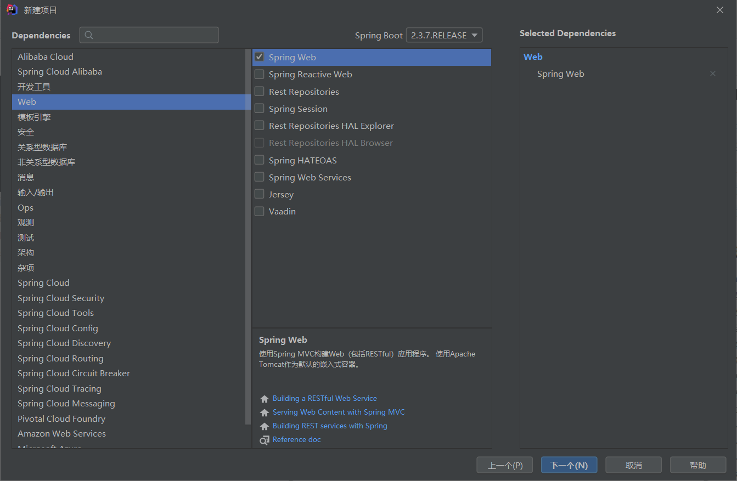Select the Spring Cloud Messaging category

[128, 404]
